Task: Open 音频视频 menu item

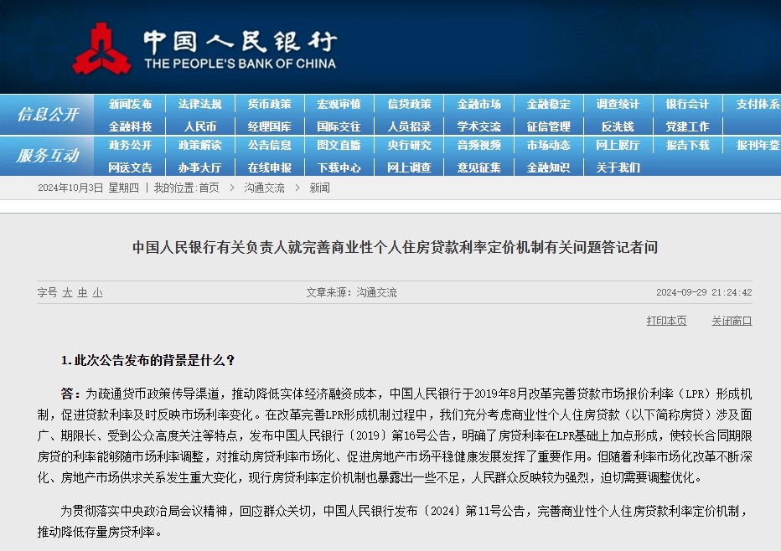Action: tap(478, 145)
